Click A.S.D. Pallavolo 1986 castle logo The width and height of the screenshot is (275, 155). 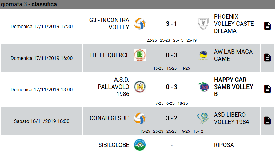click(140, 87)
